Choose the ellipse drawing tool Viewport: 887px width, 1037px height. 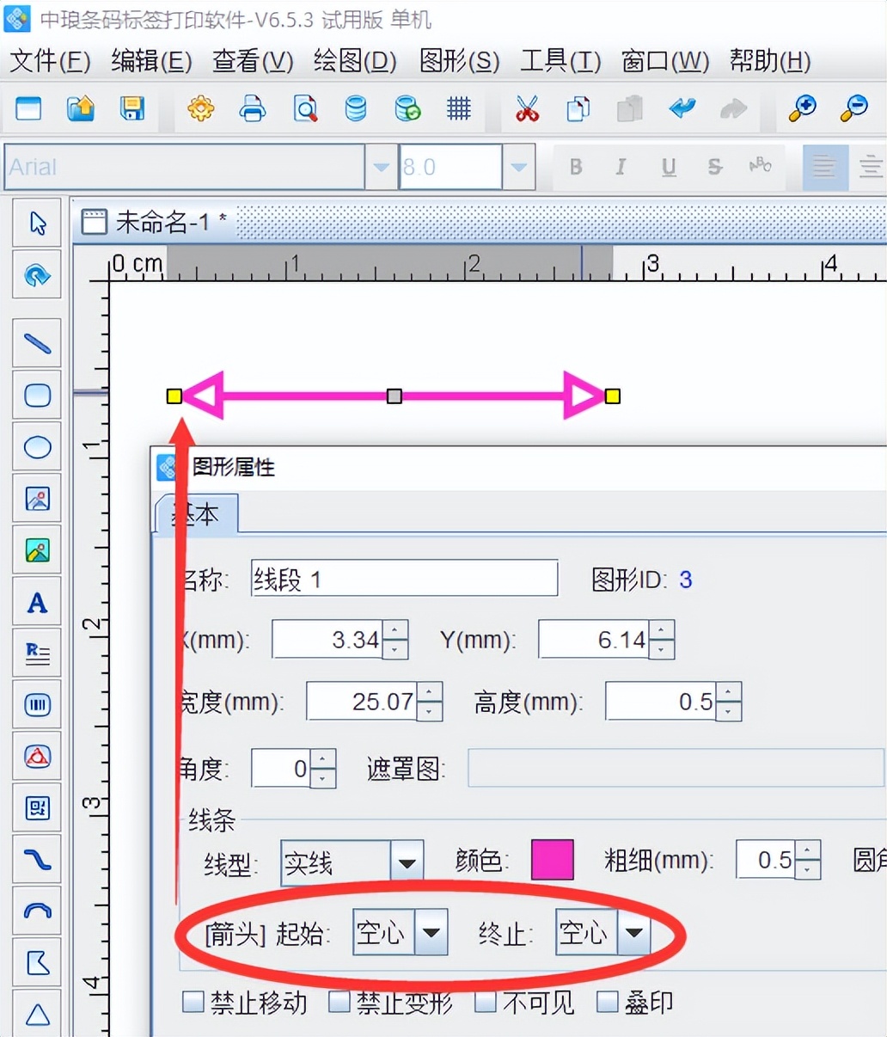[x=37, y=446]
